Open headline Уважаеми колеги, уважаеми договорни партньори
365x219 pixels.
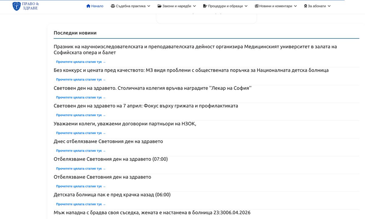125,124
